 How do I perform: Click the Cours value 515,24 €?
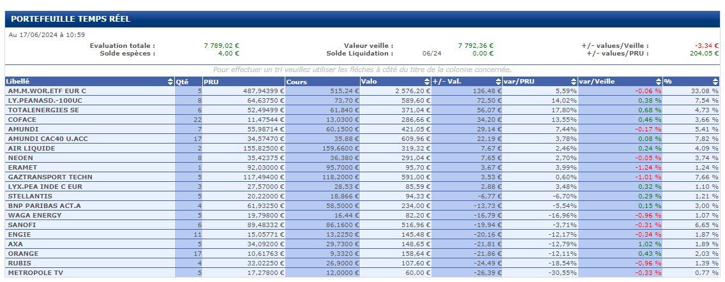pos(345,91)
